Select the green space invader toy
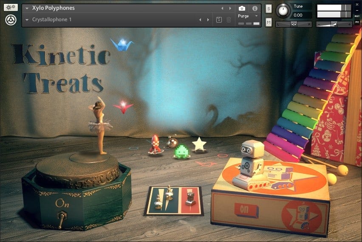The height and width of the screenshot is (242, 362). pos(182,152)
